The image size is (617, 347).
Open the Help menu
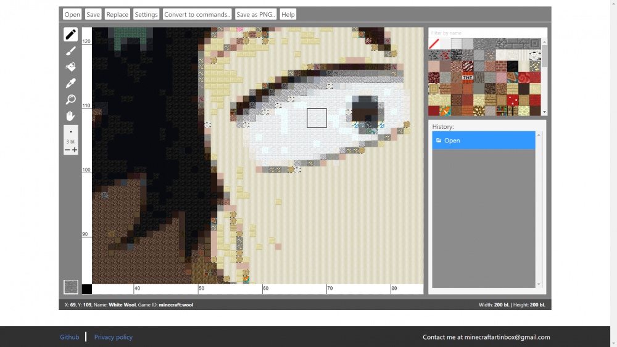(288, 15)
